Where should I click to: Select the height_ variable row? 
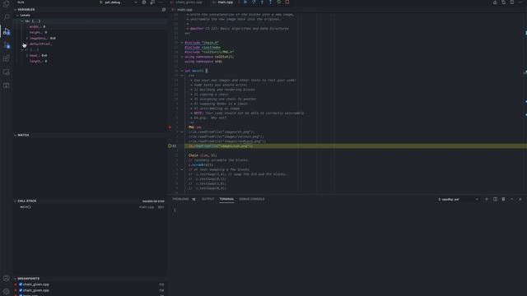pyautogui.click(x=90, y=33)
